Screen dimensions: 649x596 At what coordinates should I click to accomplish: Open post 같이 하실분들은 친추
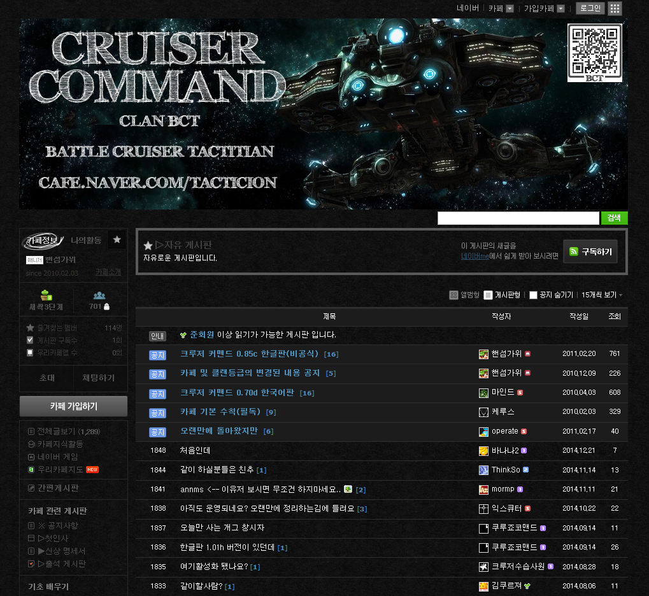point(217,470)
